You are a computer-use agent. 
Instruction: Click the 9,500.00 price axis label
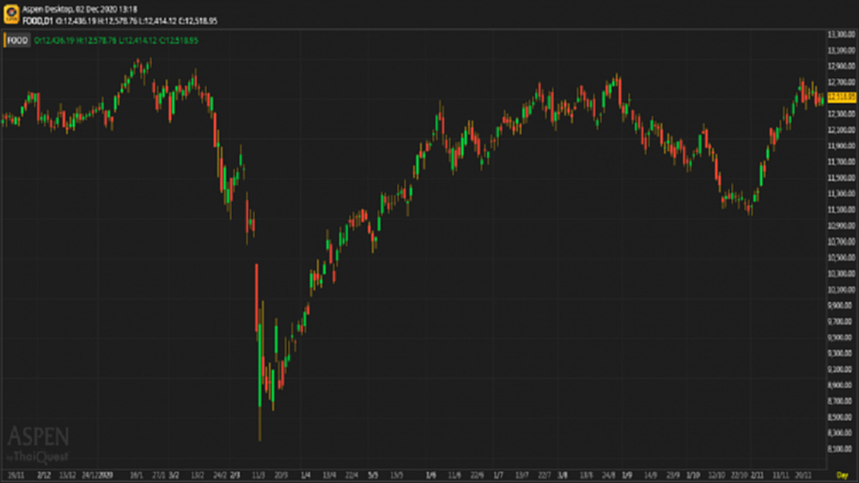tap(842, 337)
